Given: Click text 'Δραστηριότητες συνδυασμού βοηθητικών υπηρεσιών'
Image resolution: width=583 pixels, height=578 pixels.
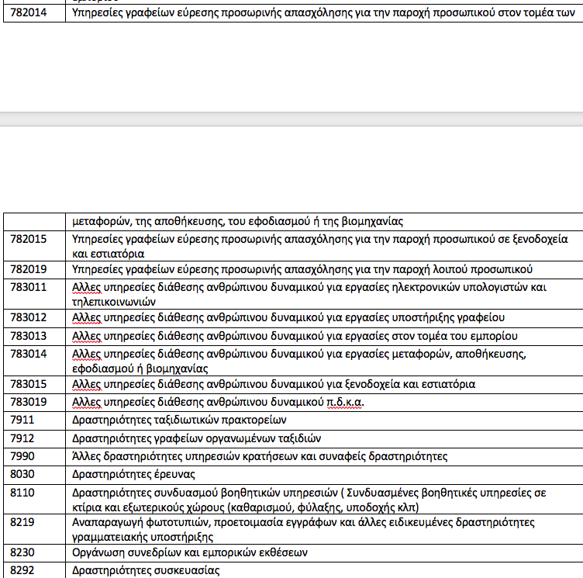Looking at the screenshot, I should pyautogui.click(x=205, y=493).
